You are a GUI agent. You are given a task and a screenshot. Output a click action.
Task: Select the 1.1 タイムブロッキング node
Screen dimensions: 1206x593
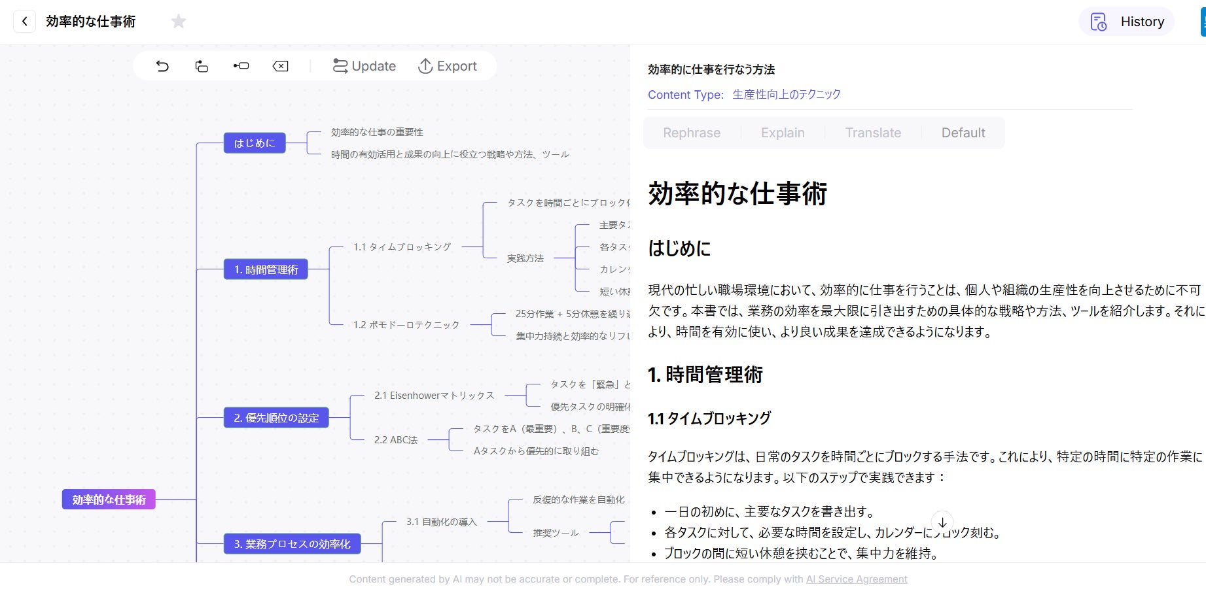(x=402, y=247)
